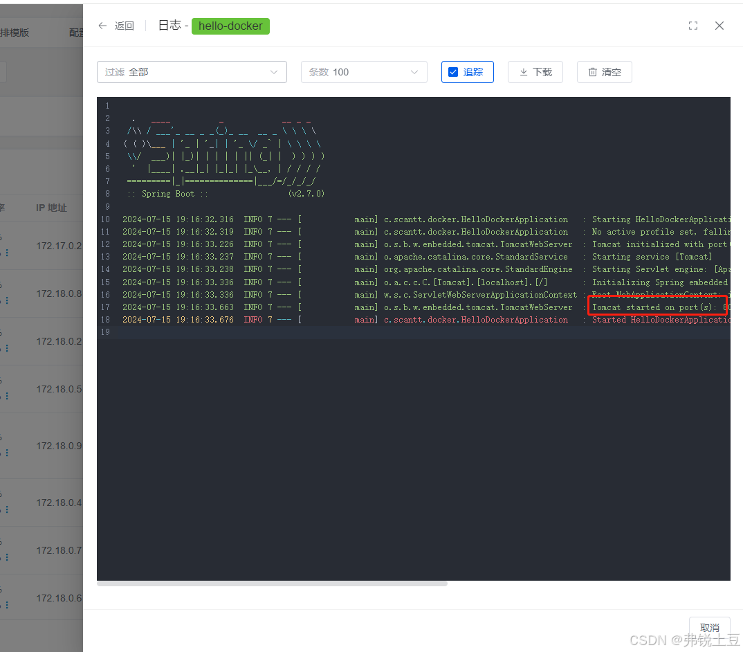
Task: Click log line 18 Started HelloDockerApplication text
Action: pyautogui.click(x=661, y=320)
